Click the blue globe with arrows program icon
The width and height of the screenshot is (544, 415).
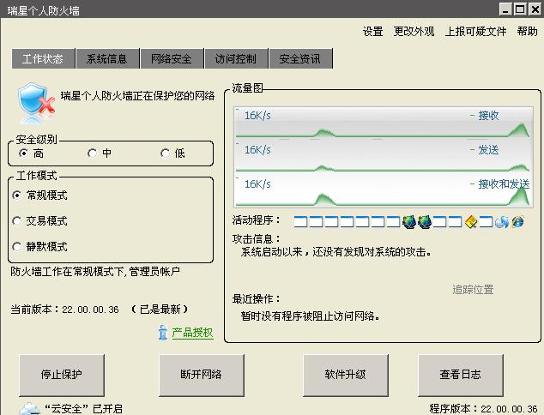(502, 222)
